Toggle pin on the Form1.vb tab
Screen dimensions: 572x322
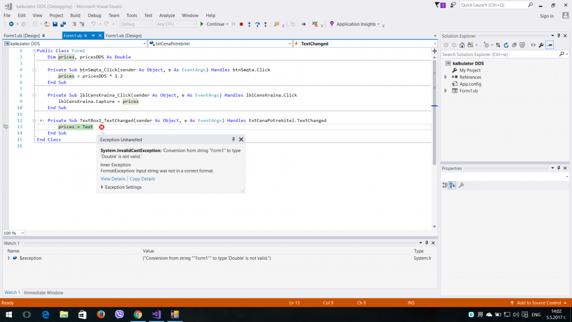93,35
